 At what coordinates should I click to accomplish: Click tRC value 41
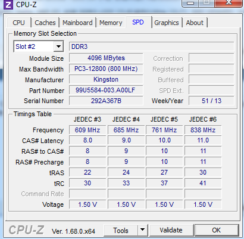tap(203, 183)
